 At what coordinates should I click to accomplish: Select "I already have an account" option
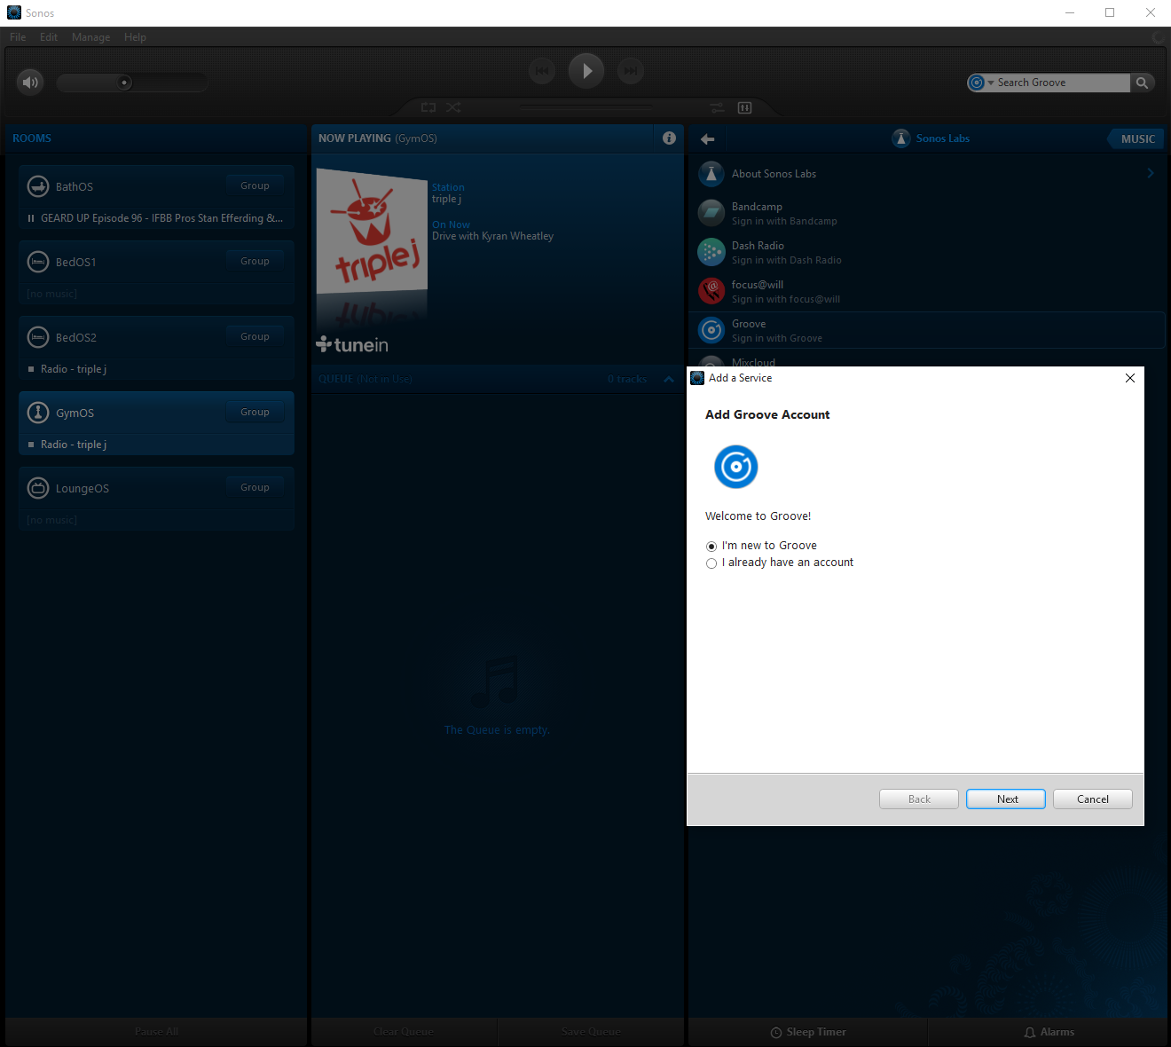(711, 563)
